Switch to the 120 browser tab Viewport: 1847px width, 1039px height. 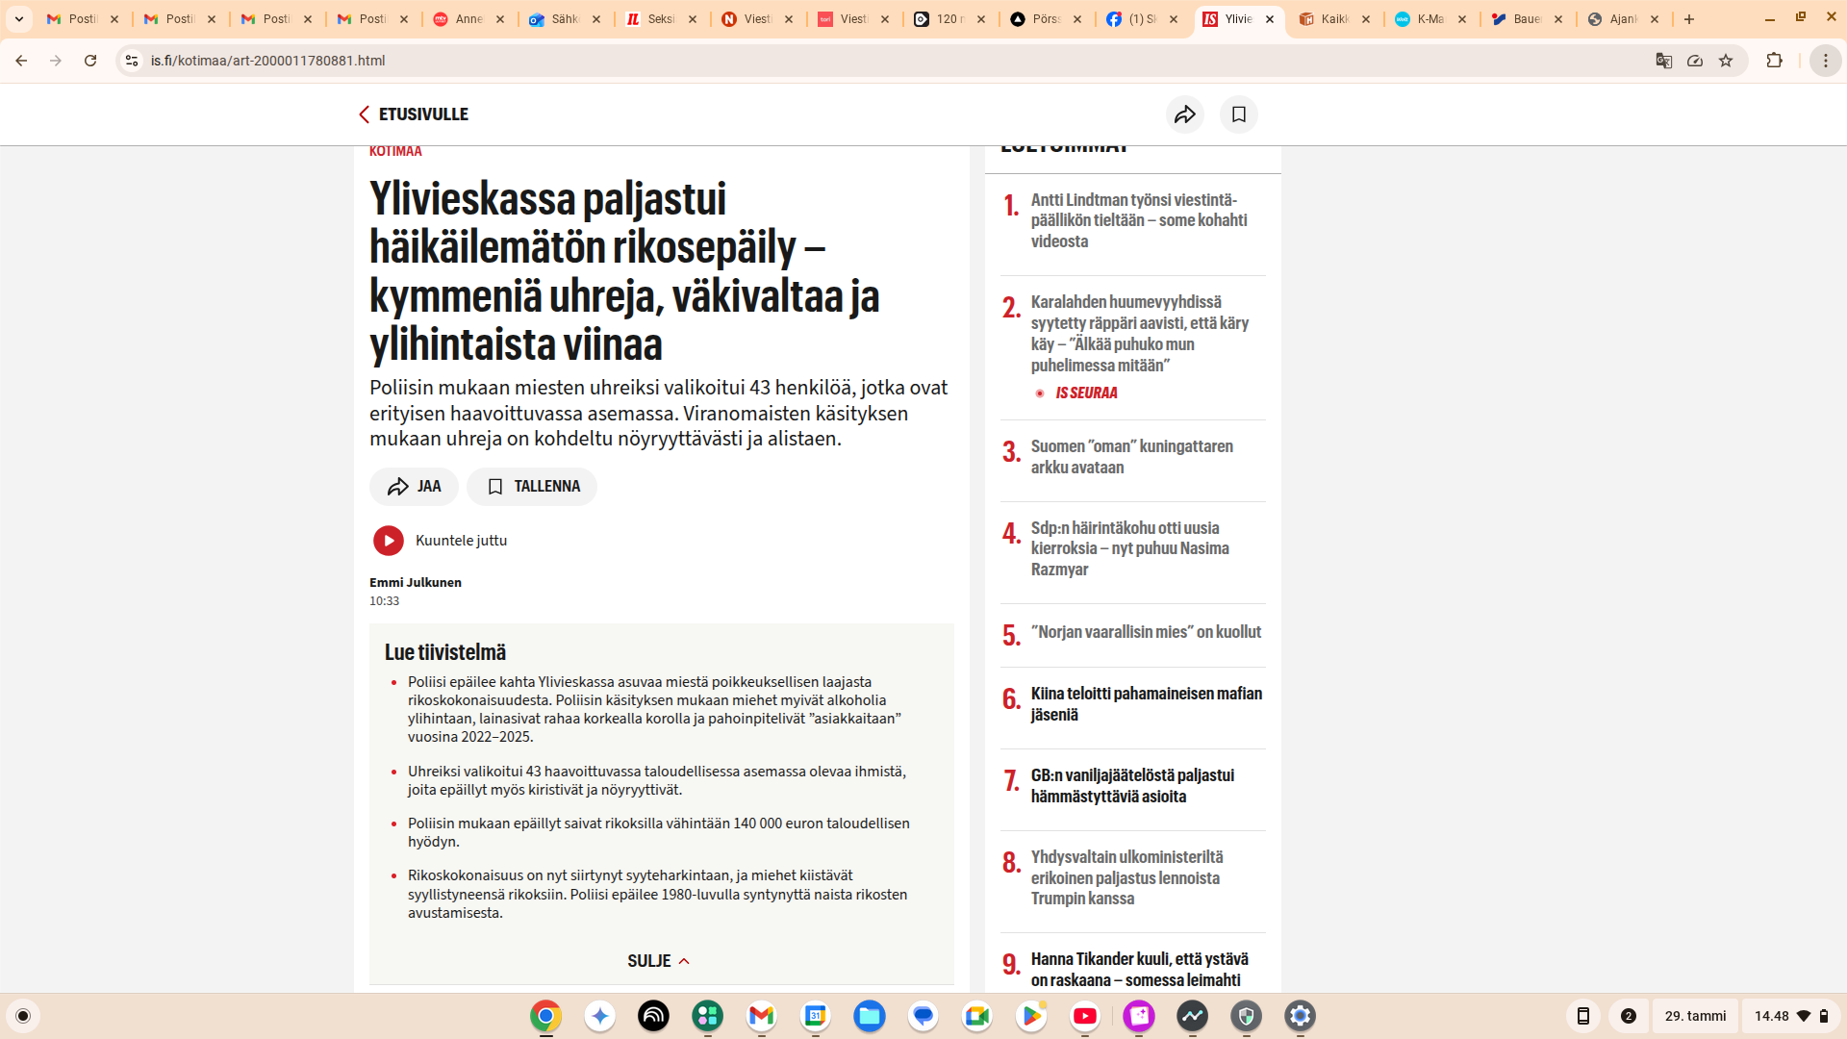pos(950,19)
